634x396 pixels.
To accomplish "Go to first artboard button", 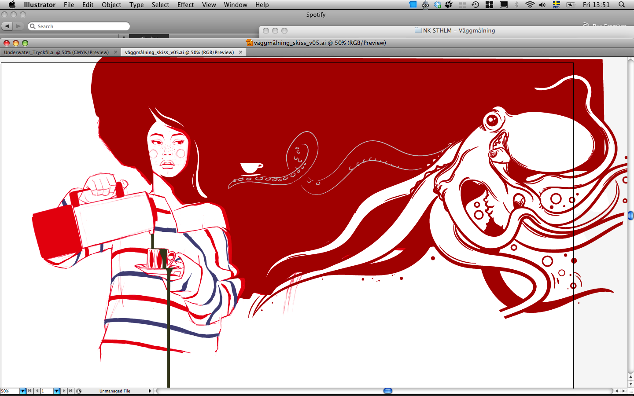I will (29, 391).
